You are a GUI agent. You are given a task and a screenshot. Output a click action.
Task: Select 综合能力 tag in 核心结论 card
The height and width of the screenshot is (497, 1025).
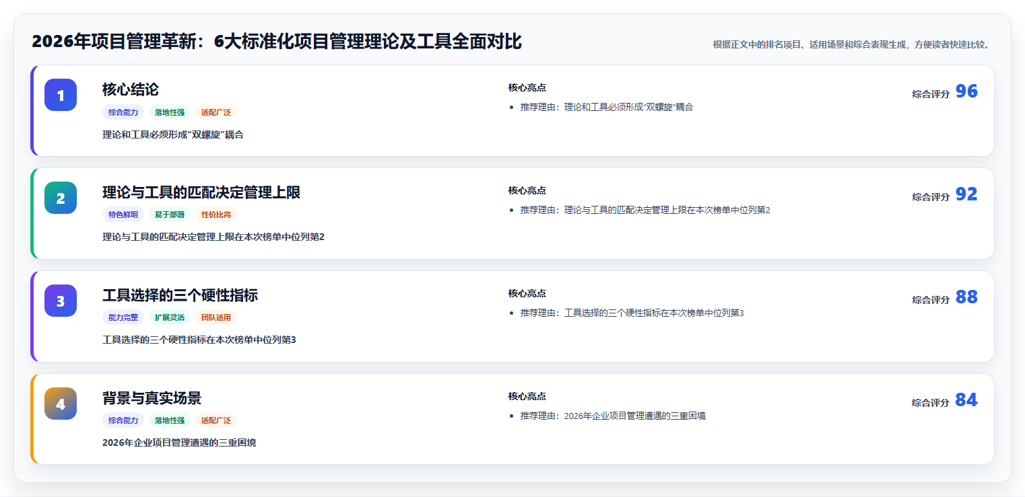coord(123,112)
